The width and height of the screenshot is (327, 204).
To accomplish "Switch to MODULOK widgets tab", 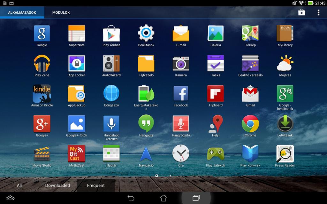I will (x=61, y=12).
